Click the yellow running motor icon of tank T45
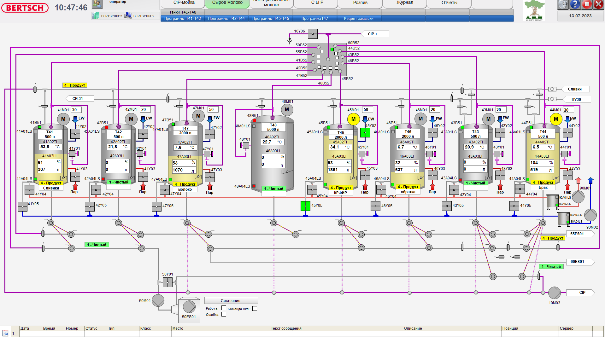 coord(353,119)
